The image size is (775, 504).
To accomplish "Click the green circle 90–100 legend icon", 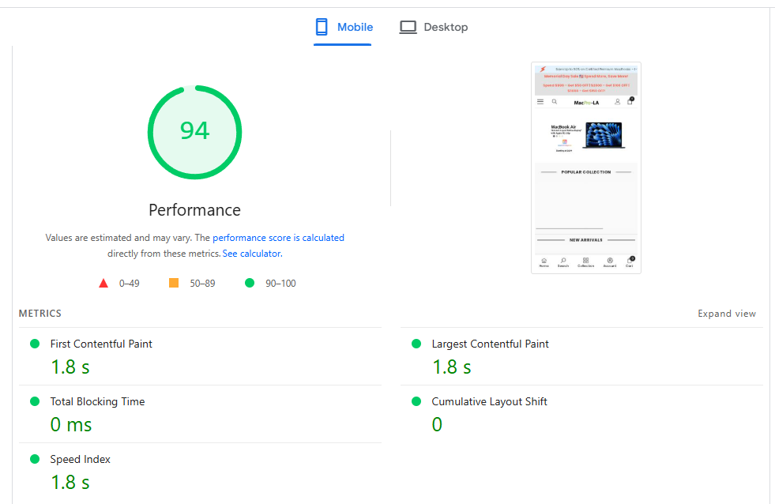I will point(250,284).
